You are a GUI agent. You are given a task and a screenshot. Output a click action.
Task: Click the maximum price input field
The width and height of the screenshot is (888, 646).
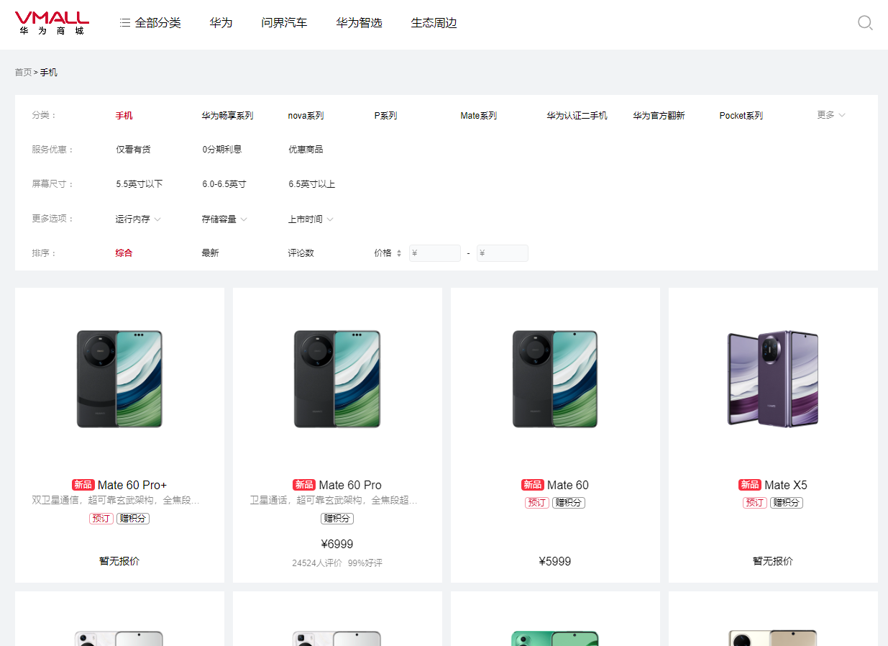(x=503, y=253)
